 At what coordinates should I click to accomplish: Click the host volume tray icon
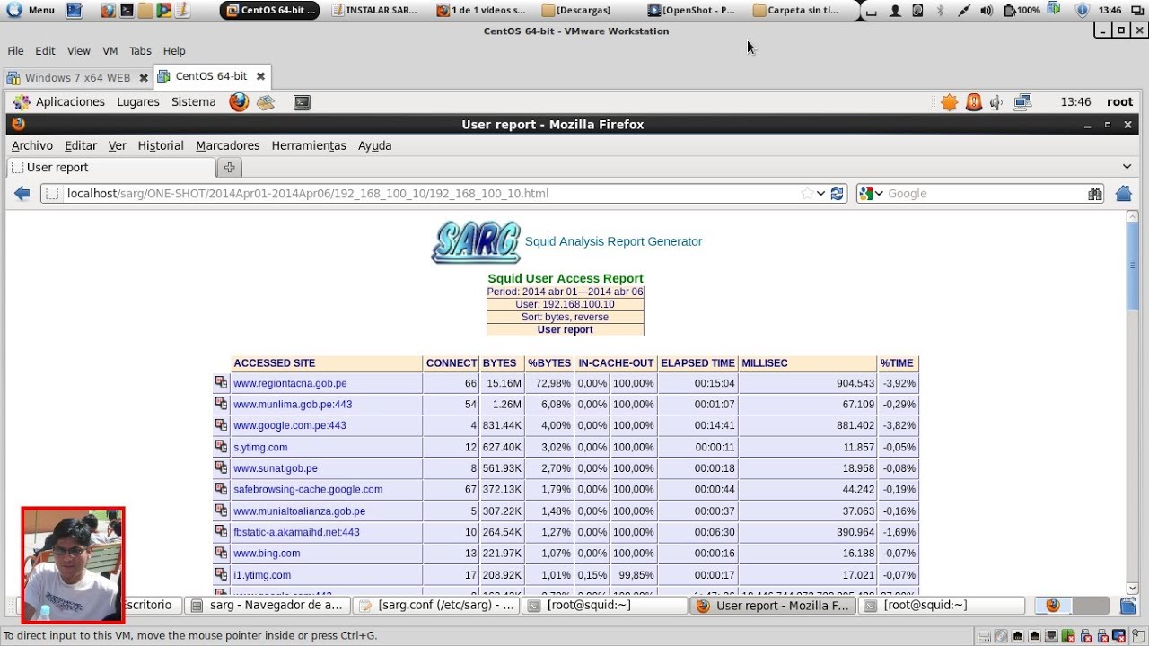[987, 11]
